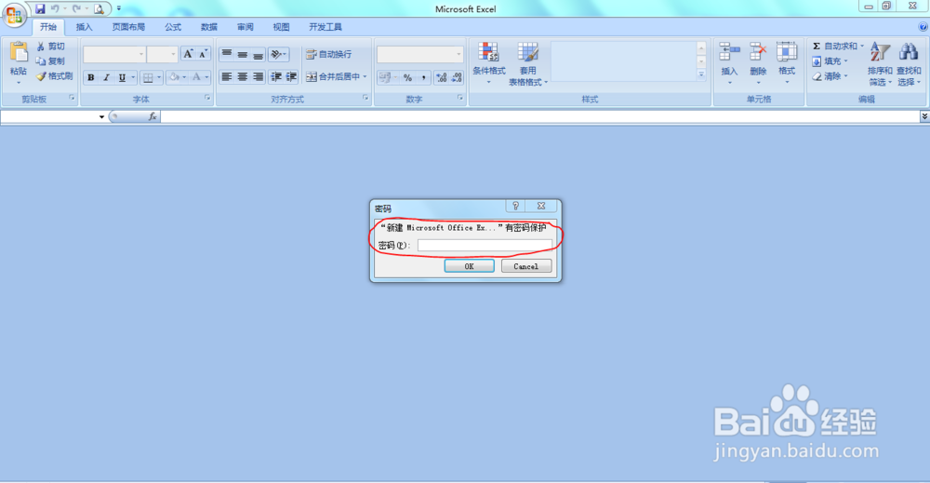Open the font name combo box

(114, 54)
